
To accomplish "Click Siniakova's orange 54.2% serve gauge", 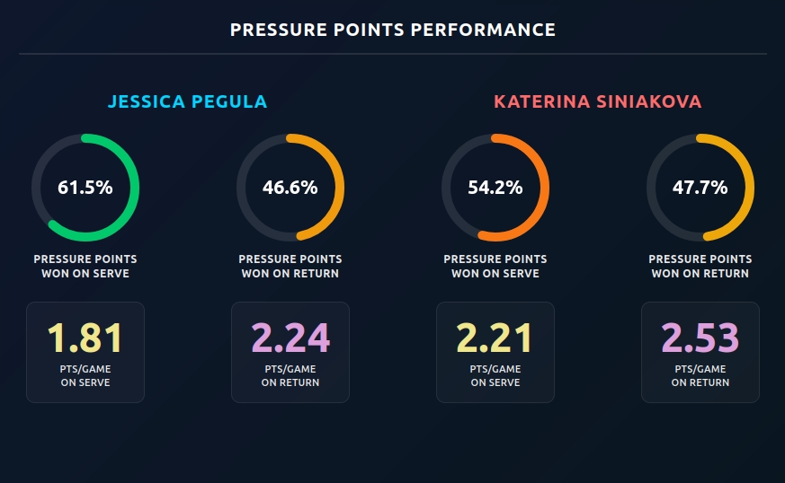I will pyautogui.click(x=495, y=188).
